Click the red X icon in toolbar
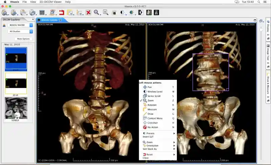The width and height of the screenshot is (271, 165). 88,13
